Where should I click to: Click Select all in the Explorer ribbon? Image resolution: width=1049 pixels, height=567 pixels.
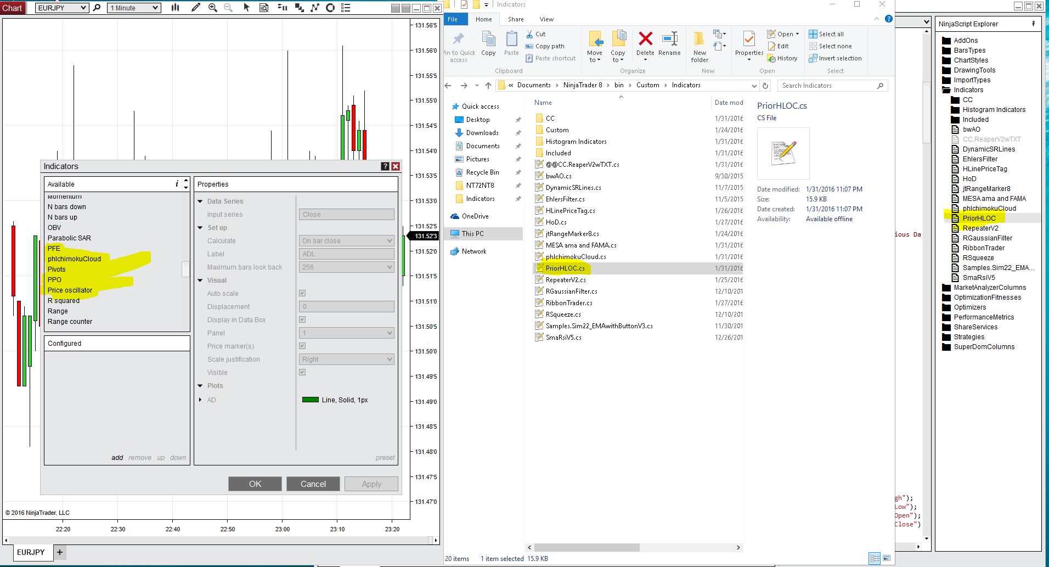[x=826, y=34]
